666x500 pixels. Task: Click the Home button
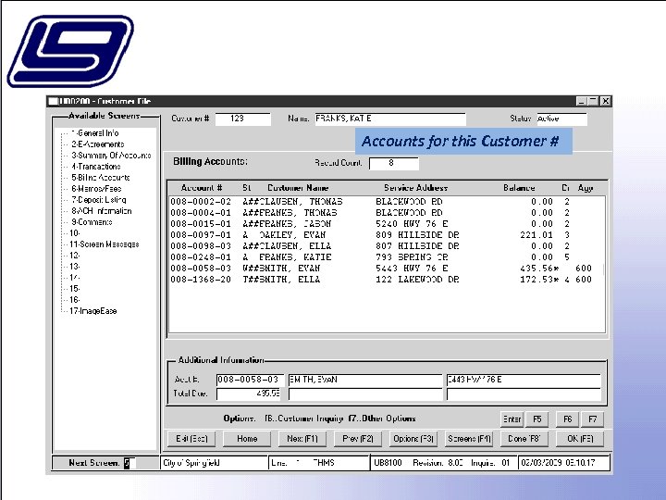pyautogui.click(x=247, y=438)
